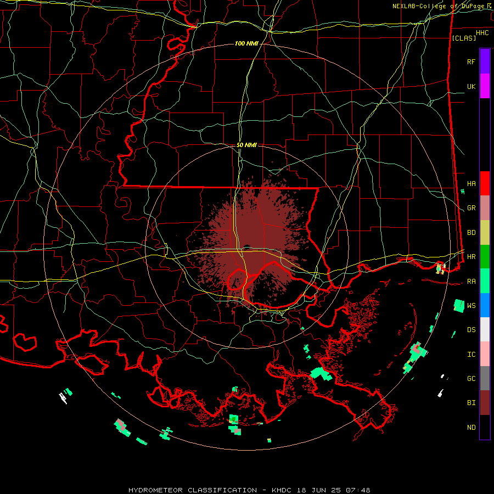This screenshot has width=494, height=494.
Task: Click the 'RA' legend label
Action: [x=471, y=282]
